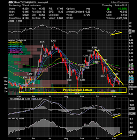Select the EMA(200) green legend entry

tap(16, 44)
